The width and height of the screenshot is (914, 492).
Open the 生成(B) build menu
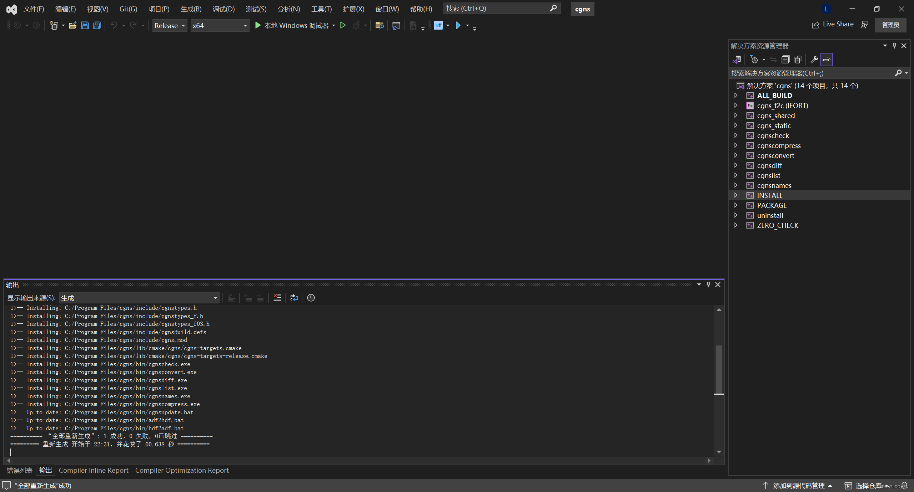191,9
